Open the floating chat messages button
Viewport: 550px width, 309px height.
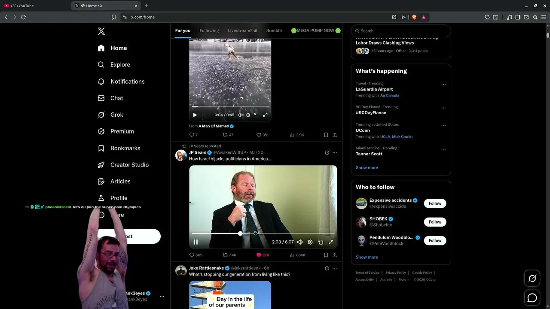tap(532, 298)
